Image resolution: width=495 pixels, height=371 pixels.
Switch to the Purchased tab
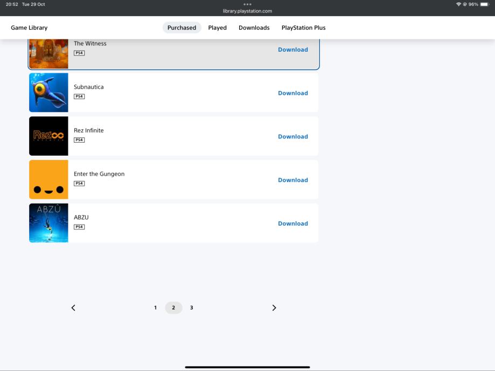pyautogui.click(x=182, y=28)
